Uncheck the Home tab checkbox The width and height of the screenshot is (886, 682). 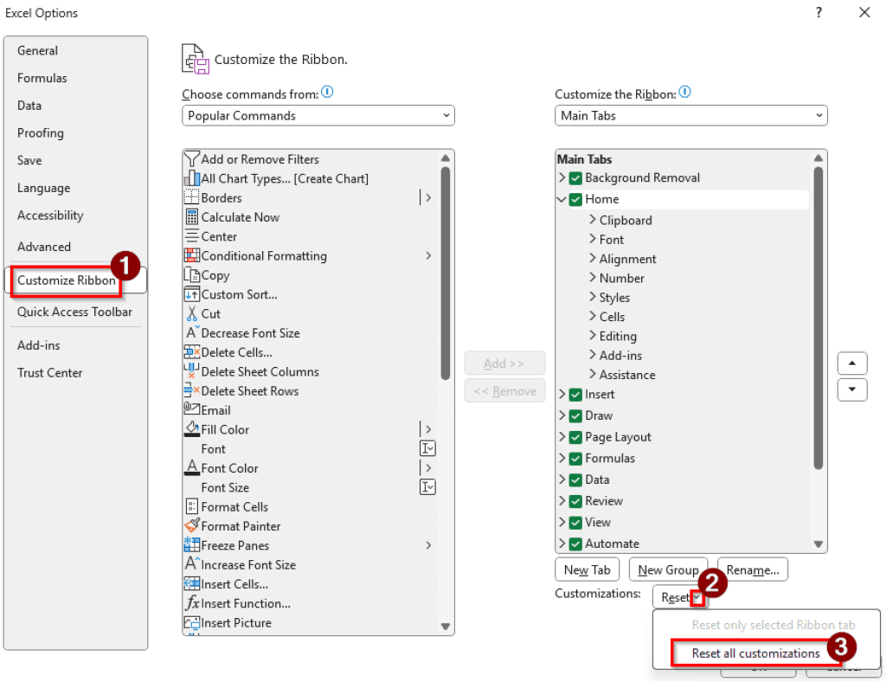coord(577,198)
